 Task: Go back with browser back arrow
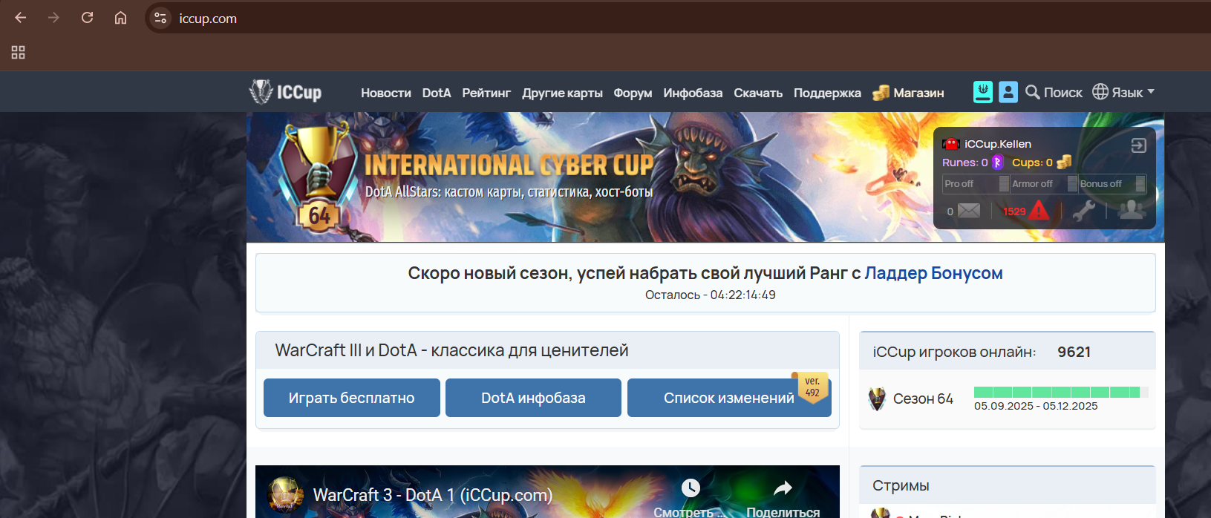(21, 18)
